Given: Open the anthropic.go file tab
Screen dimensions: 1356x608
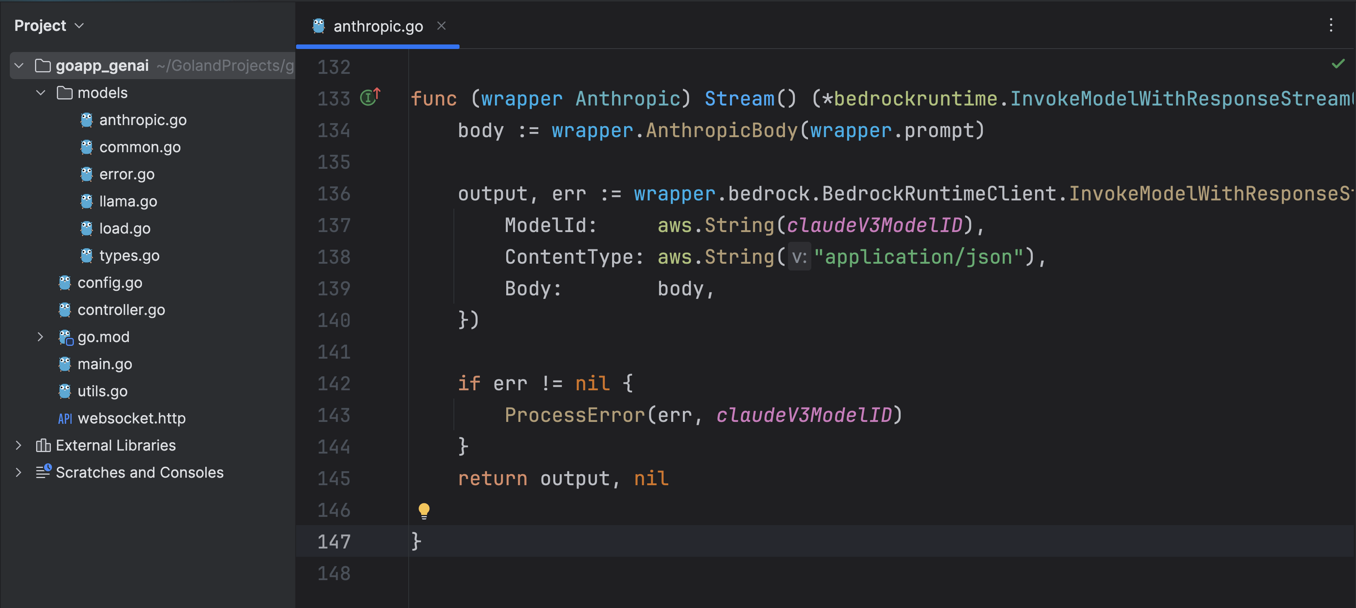Looking at the screenshot, I should point(378,25).
